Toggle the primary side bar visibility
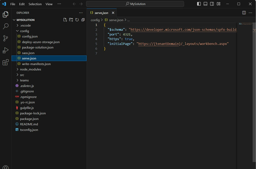 [x=199, y=4]
